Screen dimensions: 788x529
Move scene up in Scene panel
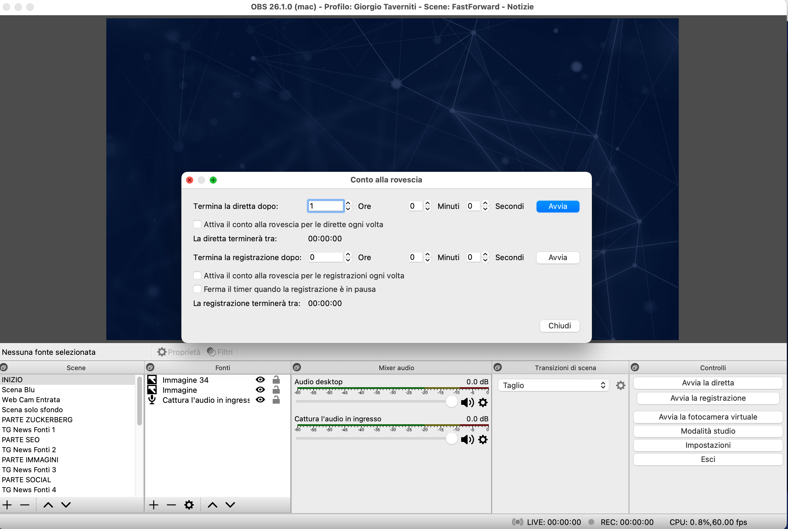[48, 505]
